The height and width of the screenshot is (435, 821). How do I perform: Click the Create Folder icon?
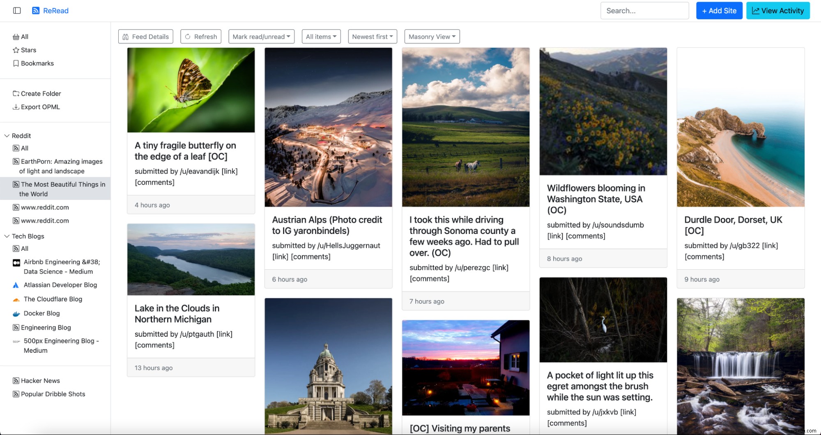click(x=16, y=94)
